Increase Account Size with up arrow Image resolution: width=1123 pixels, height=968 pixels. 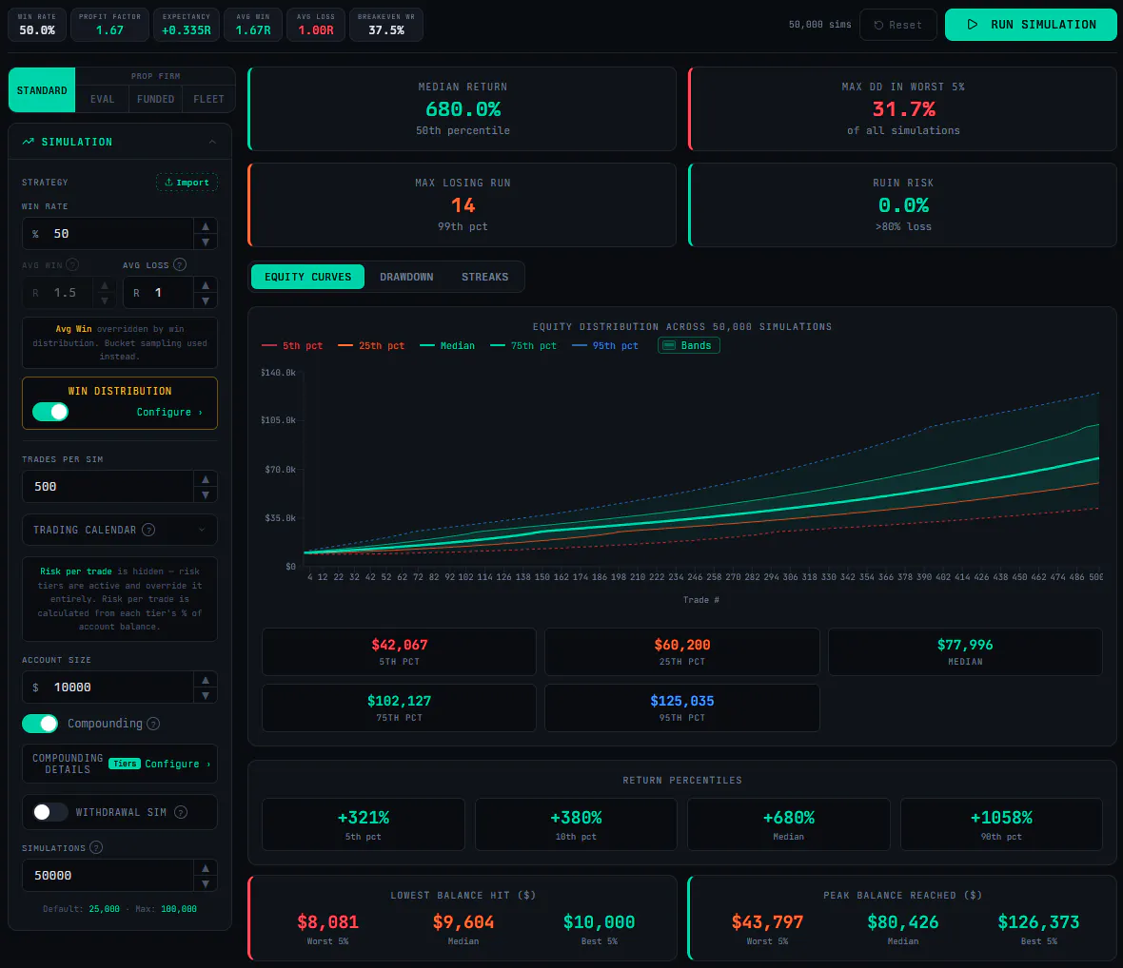pyautogui.click(x=206, y=680)
